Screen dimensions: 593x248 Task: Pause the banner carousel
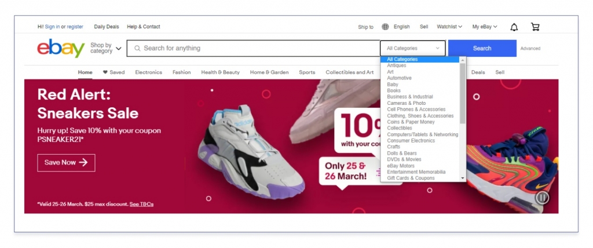(542, 197)
